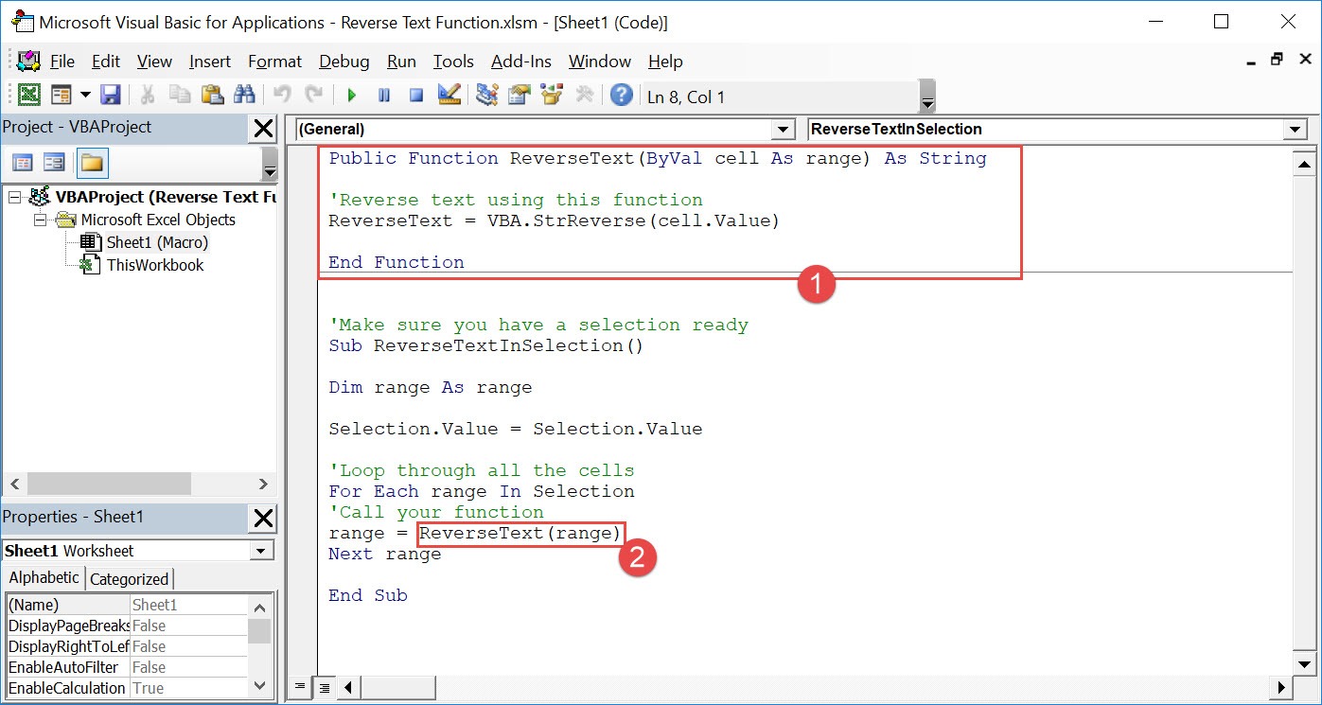Image resolution: width=1322 pixels, height=705 pixels.
Task: Toggle Folders icon in Project panel
Action: pyautogui.click(x=92, y=163)
